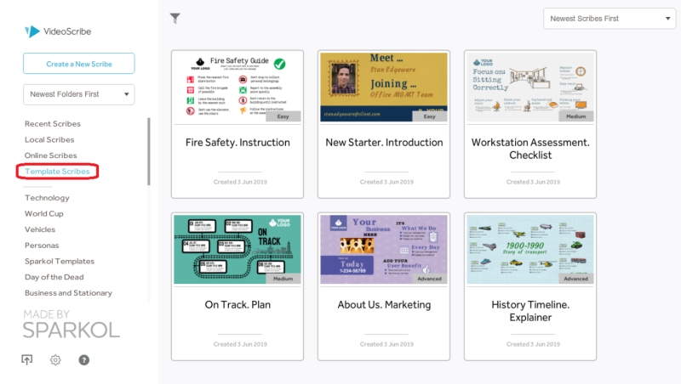The image size is (681, 384).
Task: Open the Fire Safety Guide thumbnail
Action: point(237,88)
